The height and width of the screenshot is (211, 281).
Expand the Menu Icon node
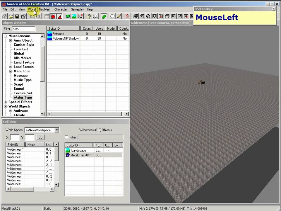pyautogui.click(x=11, y=71)
